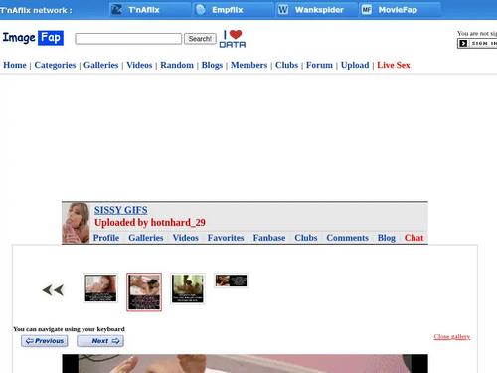Click the Image Fap logo
Image resolution: width=497 pixels, height=373 pixels.
tap(33, 38)
